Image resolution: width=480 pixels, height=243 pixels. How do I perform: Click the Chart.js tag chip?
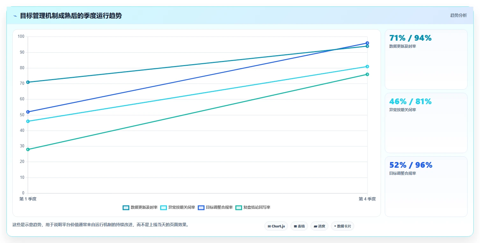pos(276,226)
